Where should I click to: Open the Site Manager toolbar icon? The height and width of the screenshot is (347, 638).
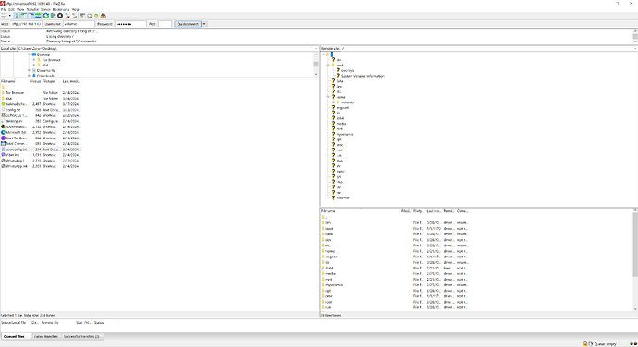pos(4,16)
